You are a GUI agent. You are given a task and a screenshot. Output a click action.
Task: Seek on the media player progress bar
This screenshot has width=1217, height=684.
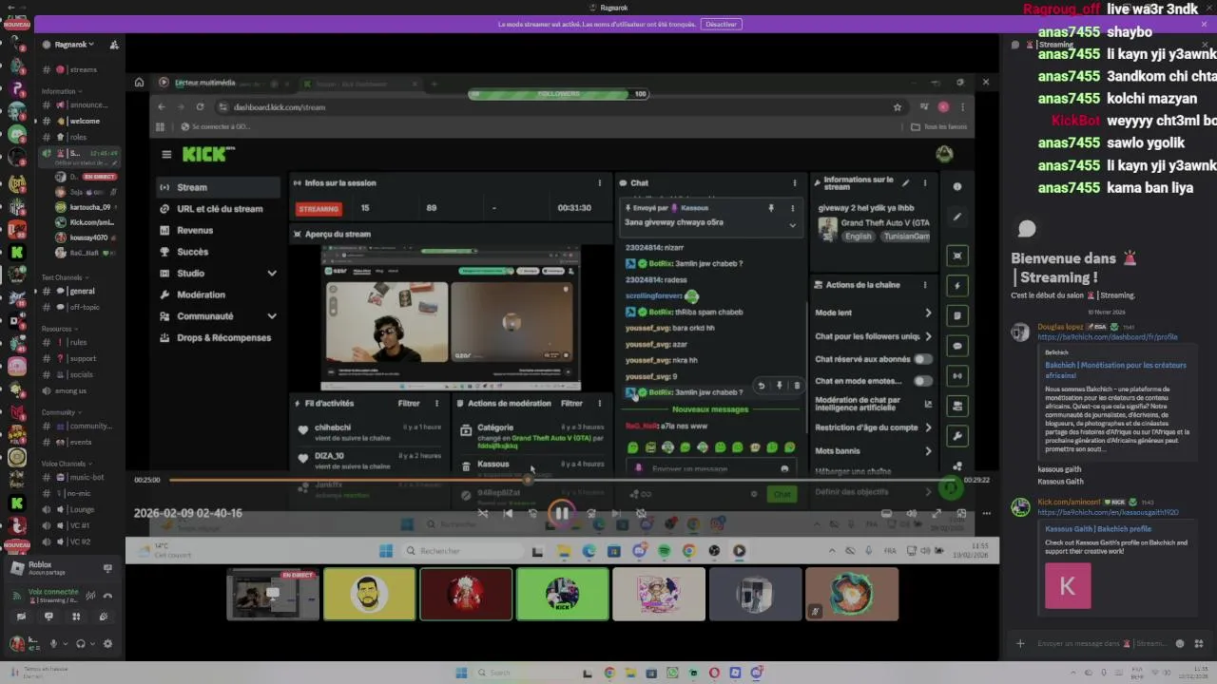(x=561, y=480)
